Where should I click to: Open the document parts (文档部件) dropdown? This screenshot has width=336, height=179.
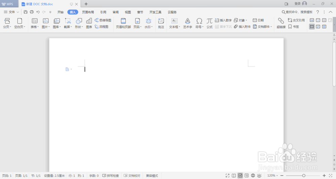(262, 27)
